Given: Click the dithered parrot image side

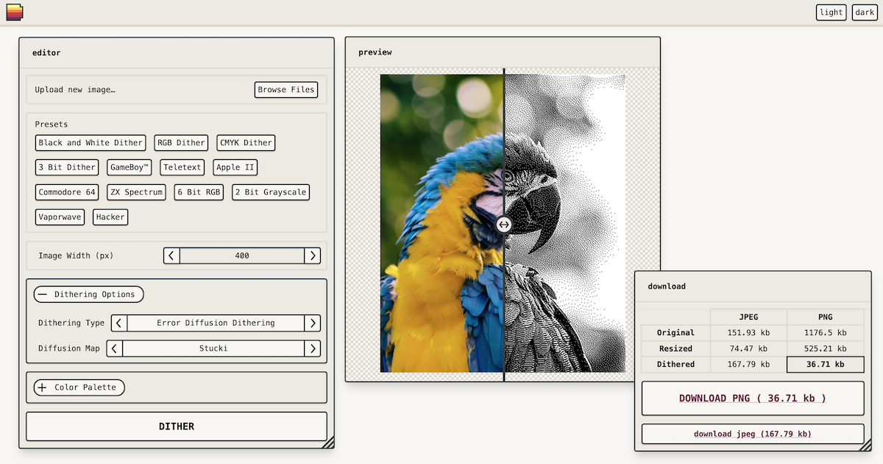Looking at the screenshot, I should tap(565, 223).
